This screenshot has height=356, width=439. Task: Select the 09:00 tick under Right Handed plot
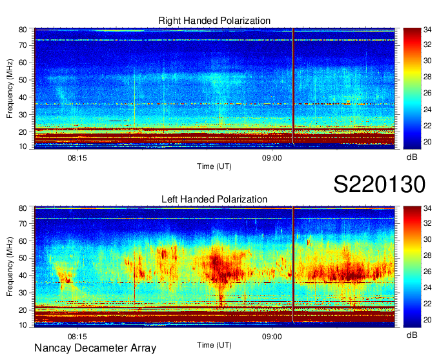[x=272, y=158]
